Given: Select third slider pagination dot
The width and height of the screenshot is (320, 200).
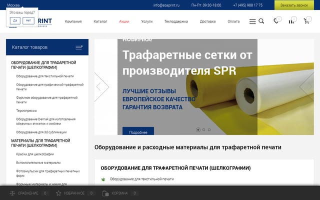Looking at the screenshot, I should [209, 130].
